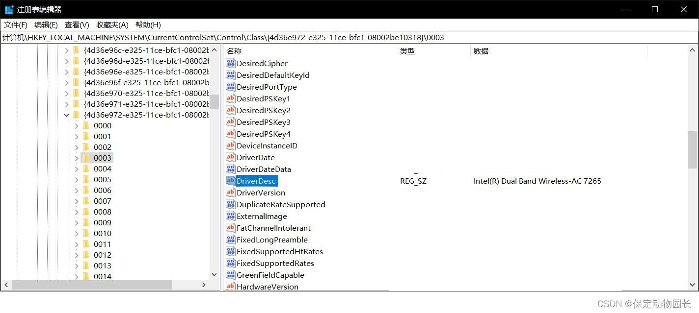
Task: Click the Registry Editor app icon in title bar
Action: pyautogui.click(x=9, y=9)
